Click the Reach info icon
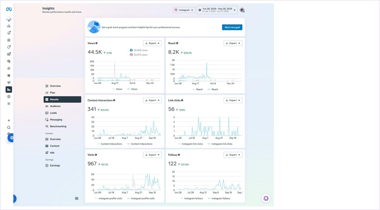This screenshot has width=380, height=210. click(x=177, y=43)
